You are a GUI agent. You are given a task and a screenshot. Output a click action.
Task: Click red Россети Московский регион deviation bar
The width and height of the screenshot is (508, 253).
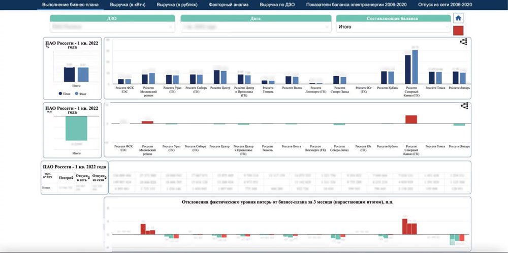pos(148,122)
